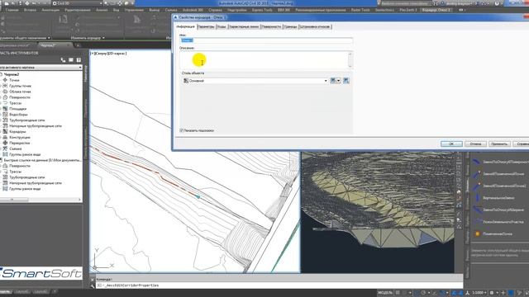Select Съемка in Toolspace tree

[15, 148]
